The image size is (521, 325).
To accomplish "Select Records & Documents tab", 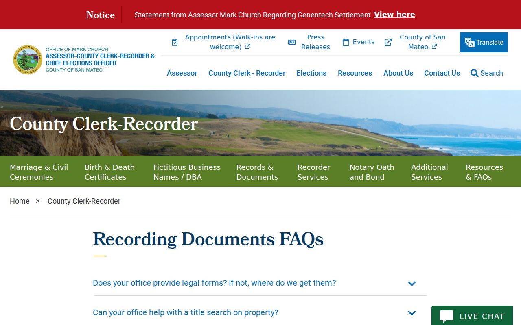I will pyautogui.click(x=257, y=172).
